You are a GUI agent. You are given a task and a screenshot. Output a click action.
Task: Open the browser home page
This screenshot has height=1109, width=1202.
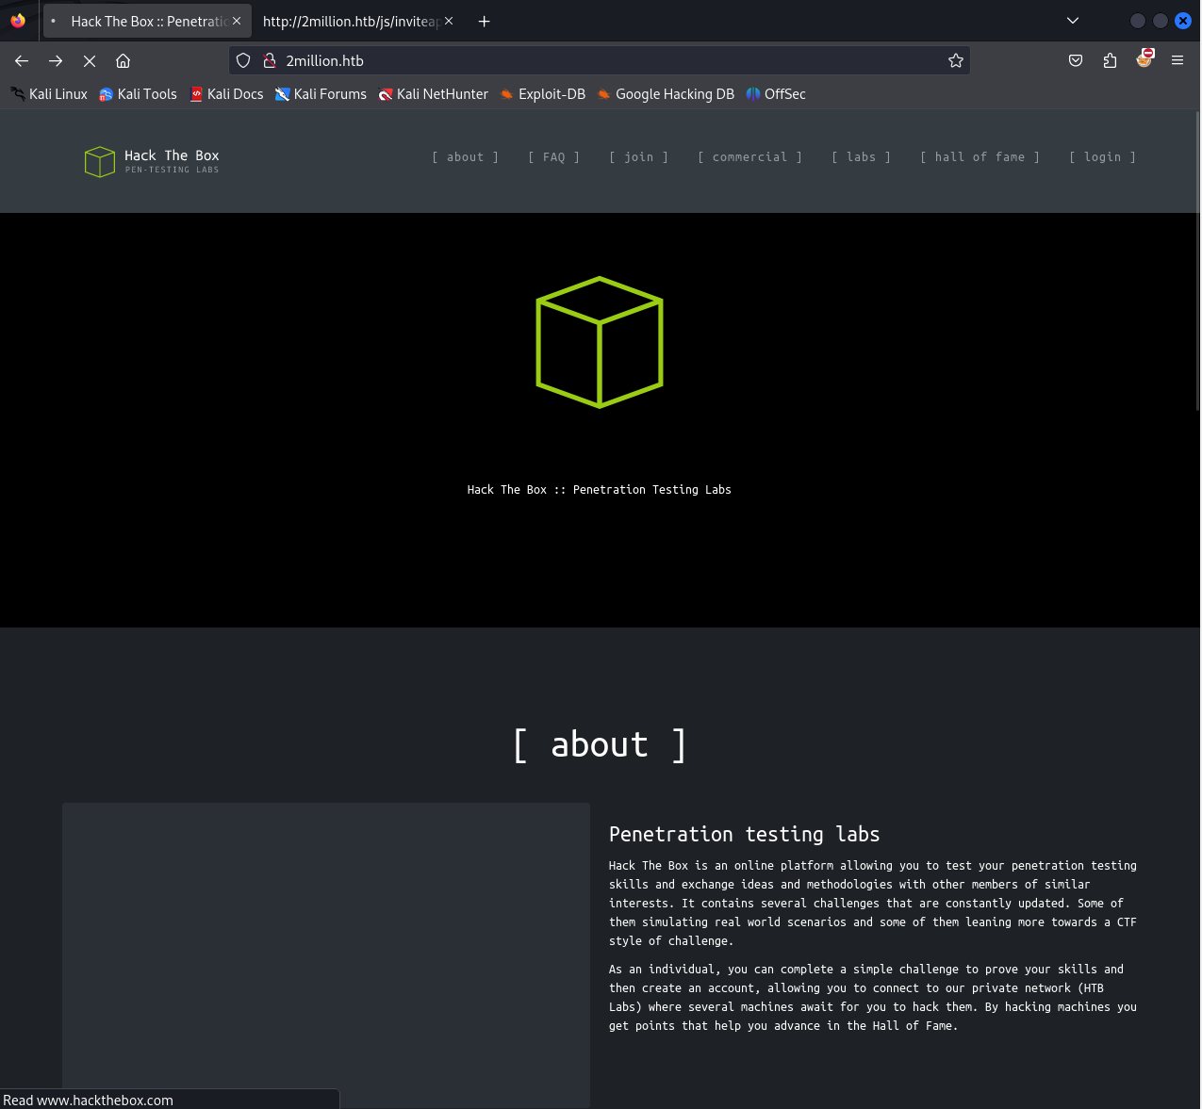(123, 60)
